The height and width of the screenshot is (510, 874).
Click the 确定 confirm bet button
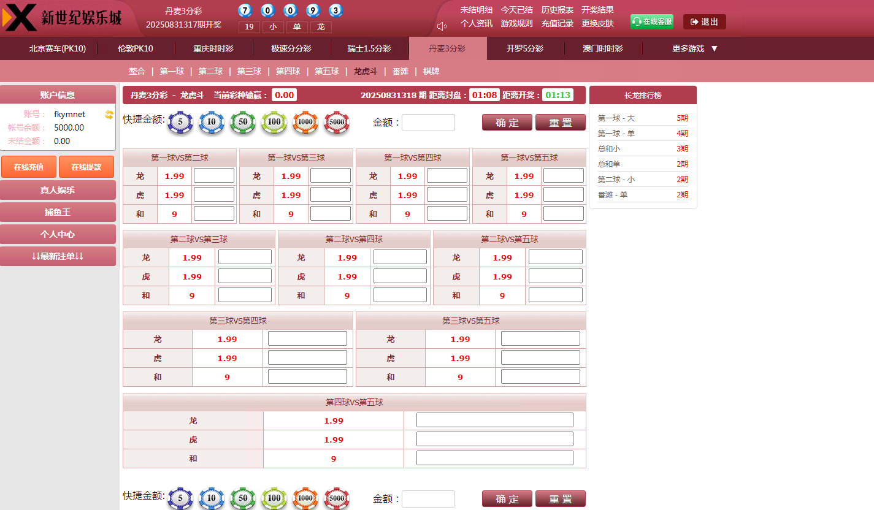coord(507,122)
